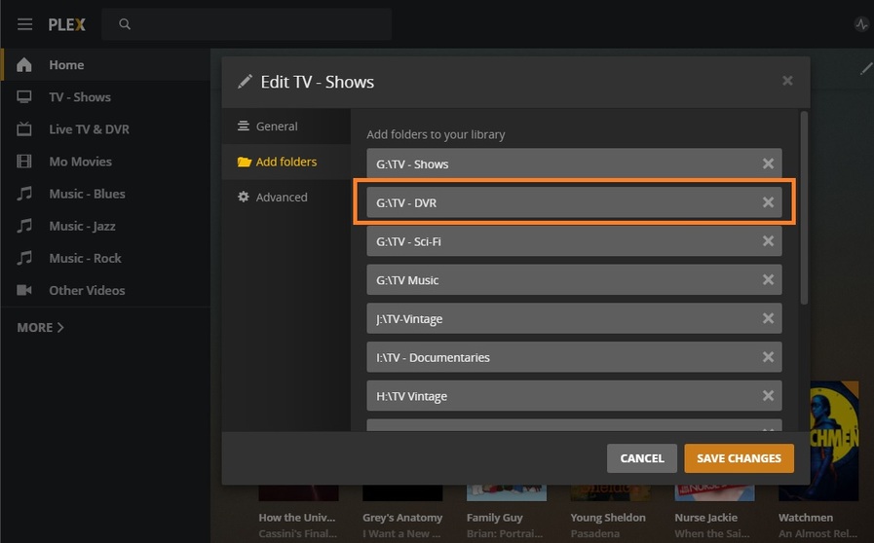Open Grey's Anatomy title link
The image size is (874, 543).
(402, 518)
